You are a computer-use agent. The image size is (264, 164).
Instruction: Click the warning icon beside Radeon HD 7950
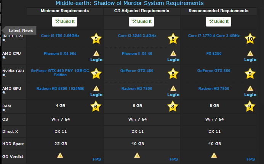pos(250,89)
